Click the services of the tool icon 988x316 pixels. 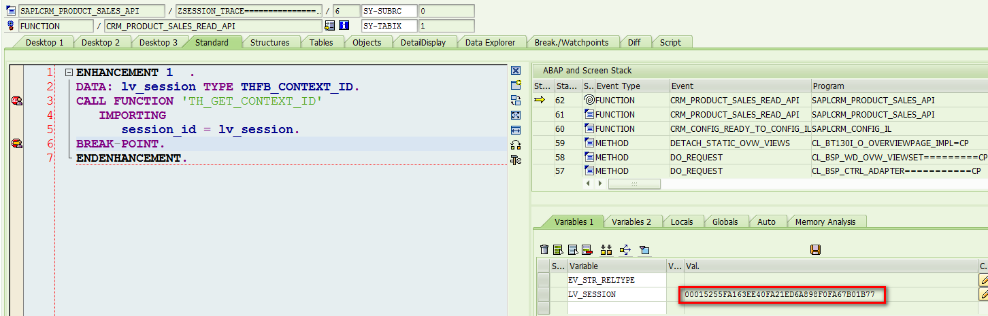(x=516, y=145)
